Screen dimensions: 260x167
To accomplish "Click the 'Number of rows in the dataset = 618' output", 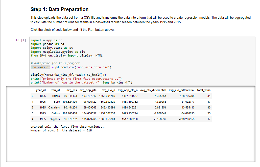I will [x=61, y=130].
